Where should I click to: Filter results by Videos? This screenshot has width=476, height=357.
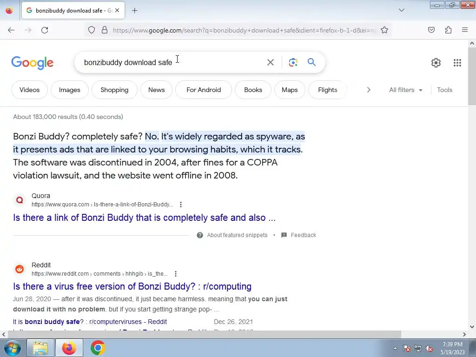[29, 90]
